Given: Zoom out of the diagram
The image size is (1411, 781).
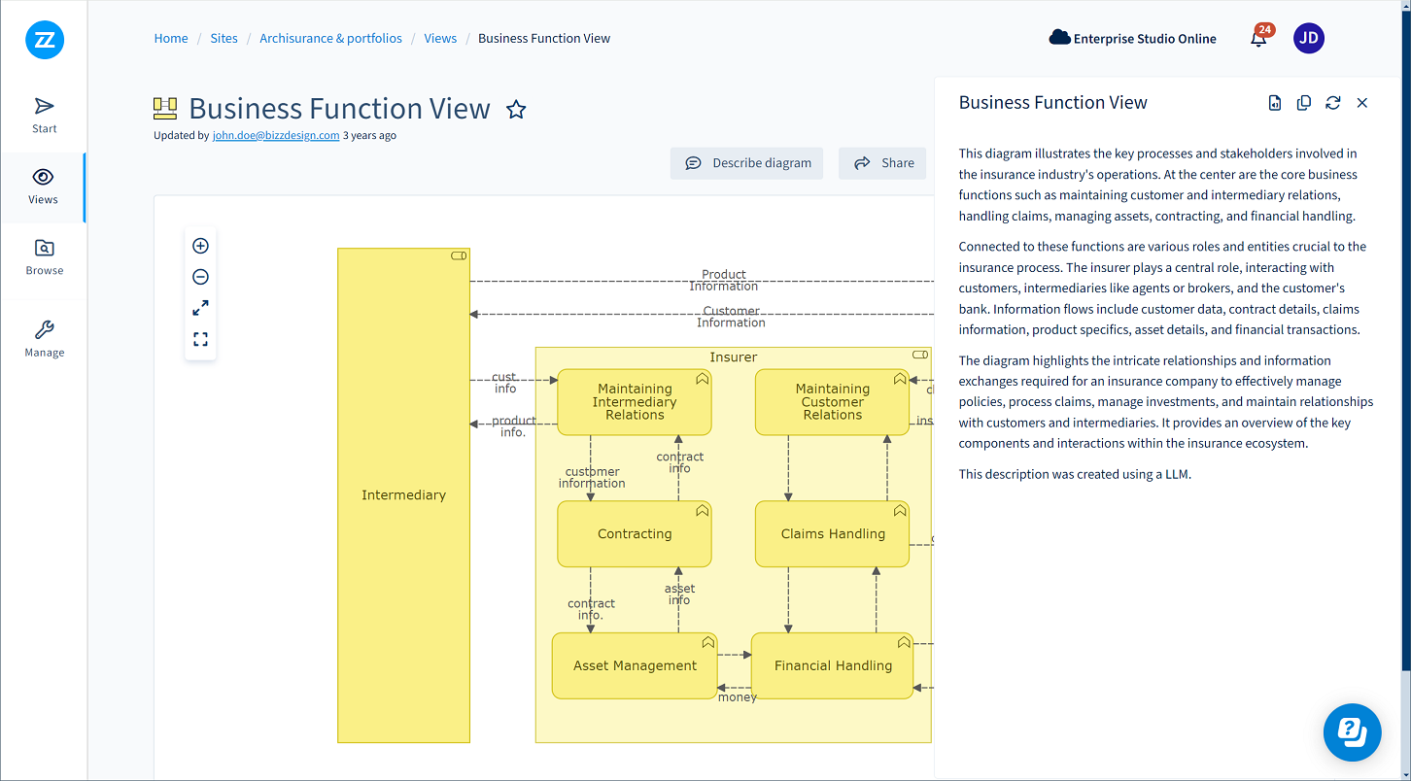Looking at the screenshot, I should click(x=200, y=277).
